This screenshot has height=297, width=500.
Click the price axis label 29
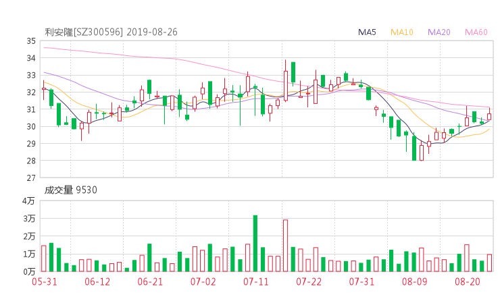coord(31,144)
